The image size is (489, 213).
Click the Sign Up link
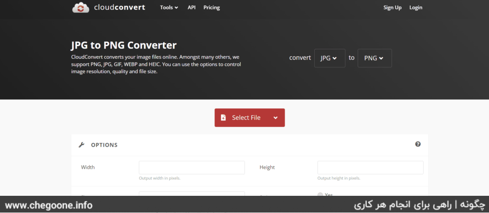click(x=393, y=8)
